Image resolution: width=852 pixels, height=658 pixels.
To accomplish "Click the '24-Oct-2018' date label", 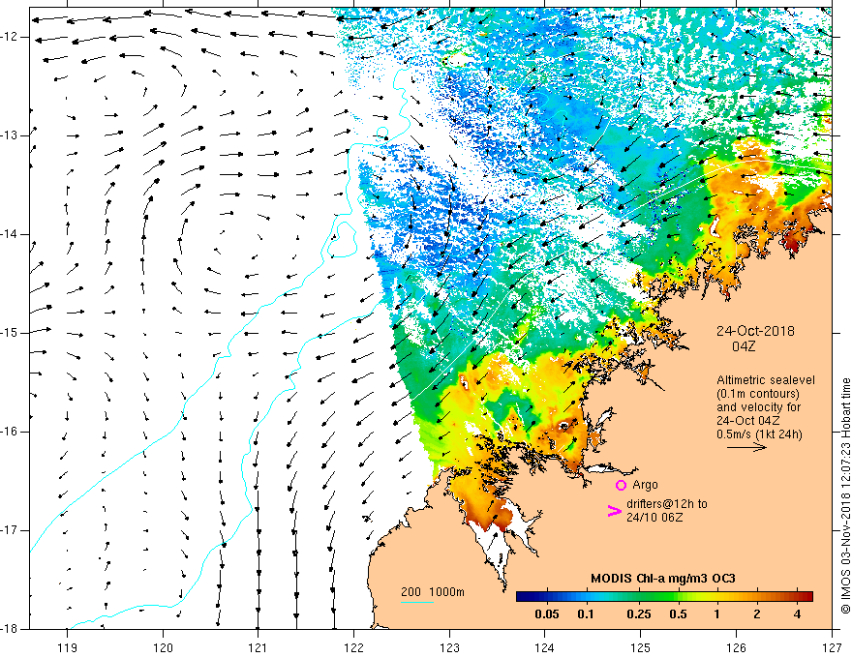I will click(x=755, y=331).
